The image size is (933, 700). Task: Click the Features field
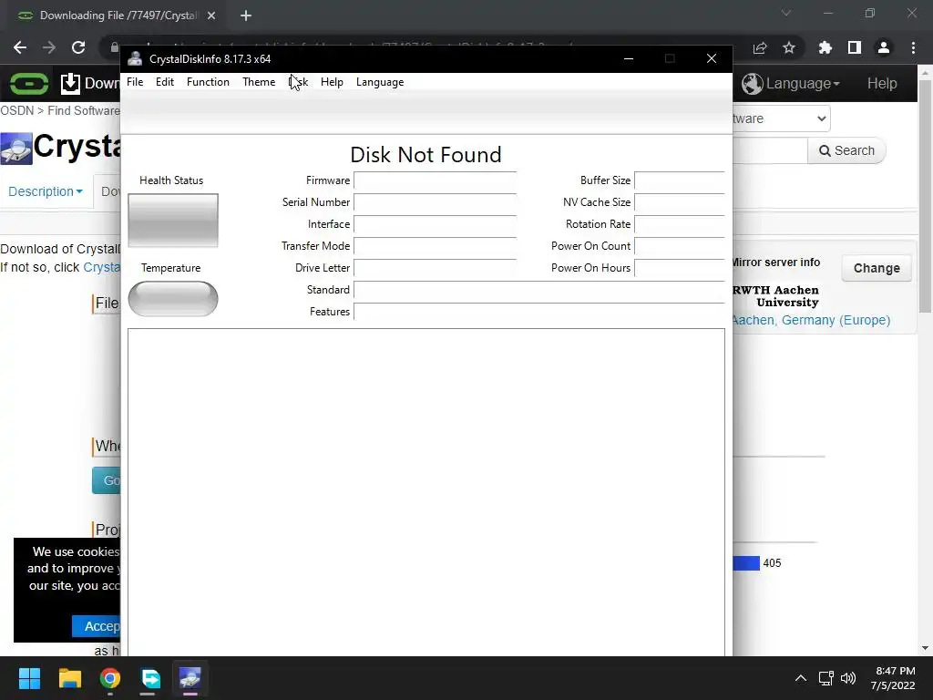pyautogui.click(x=539, y=312)
